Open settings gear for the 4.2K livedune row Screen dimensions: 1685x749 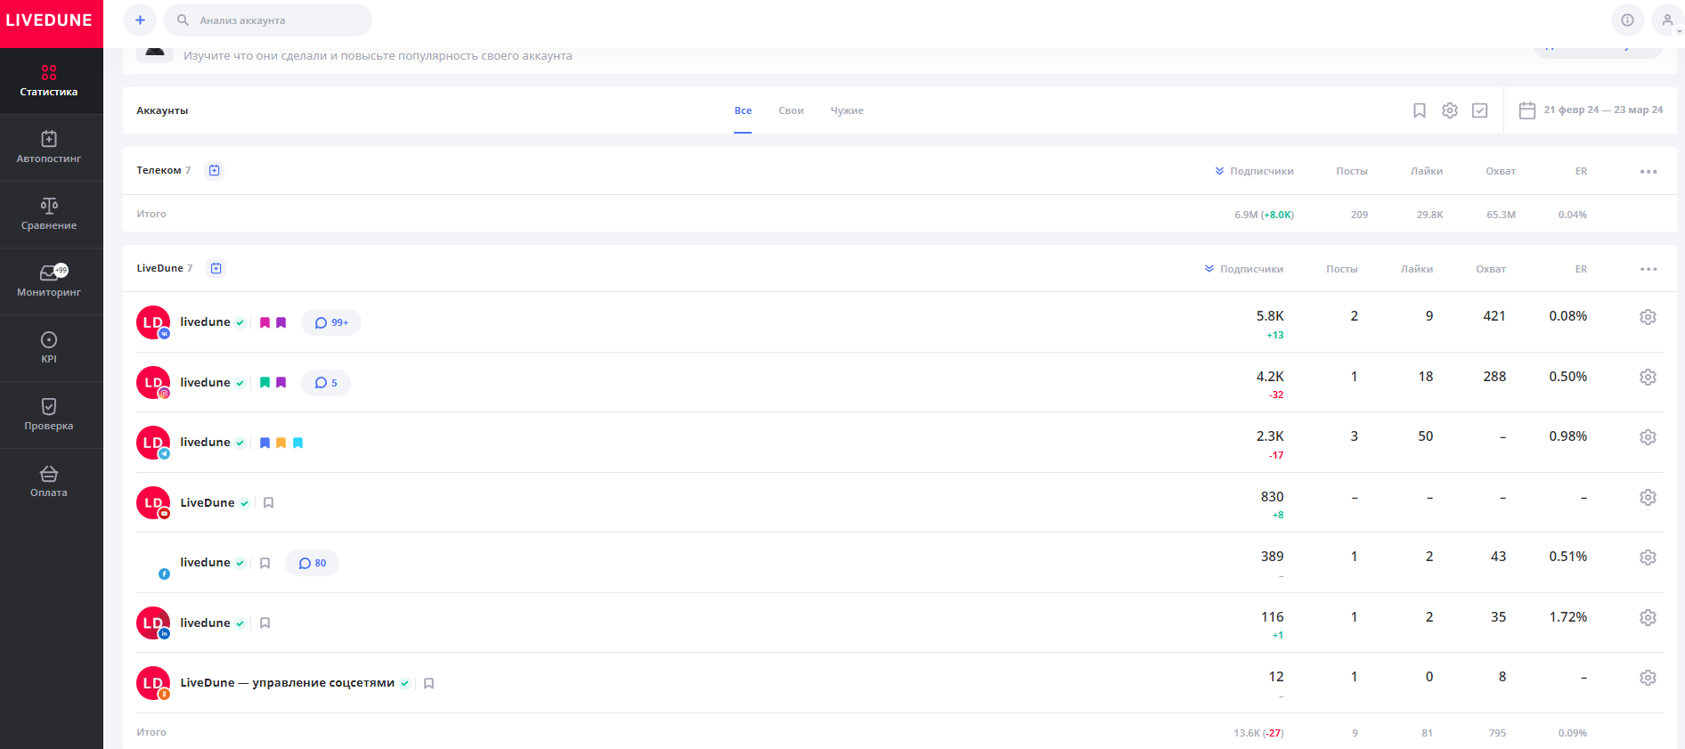(1648, 378)
